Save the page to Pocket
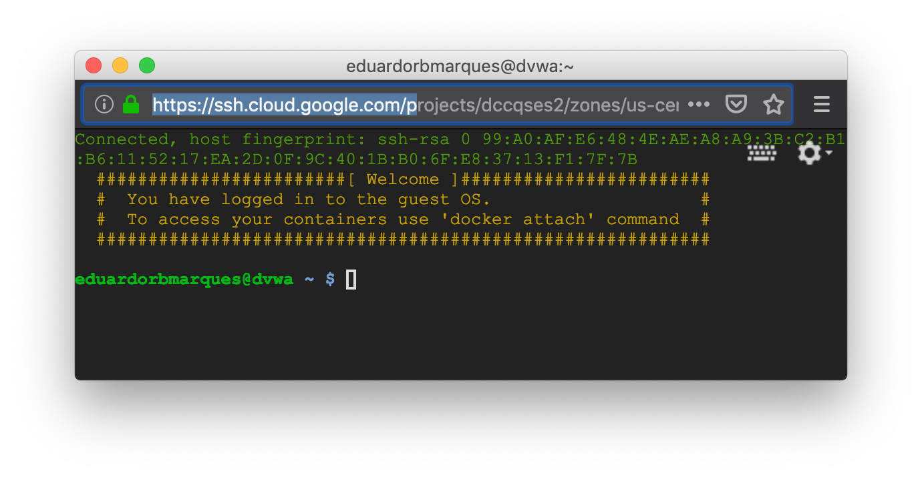This screenshot has height=479, width=922. 736,104
